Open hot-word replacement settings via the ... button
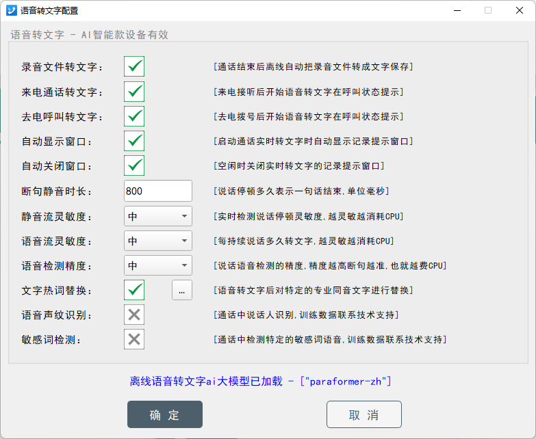This screenshot has height=439, width=536. [182, 290]
